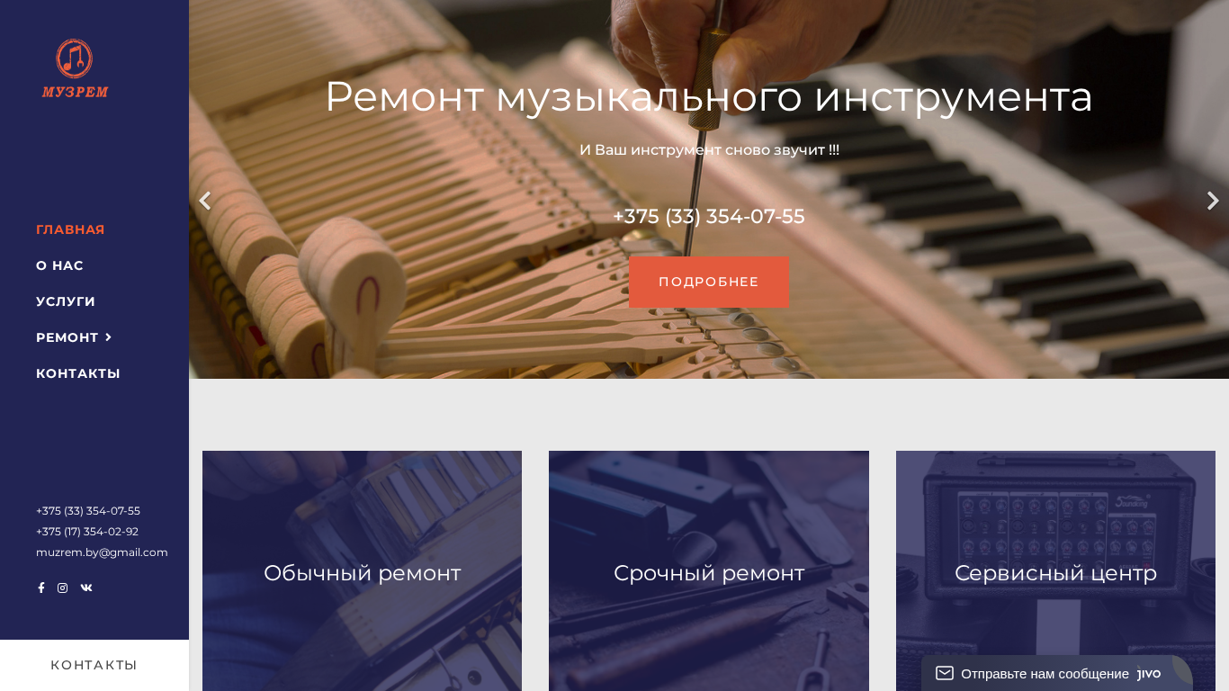Image resolution: width=1229 pixels, height=691 pixels.
Task: Call the +375 (17) 354-02-92 number link
Action: (87, 532)
